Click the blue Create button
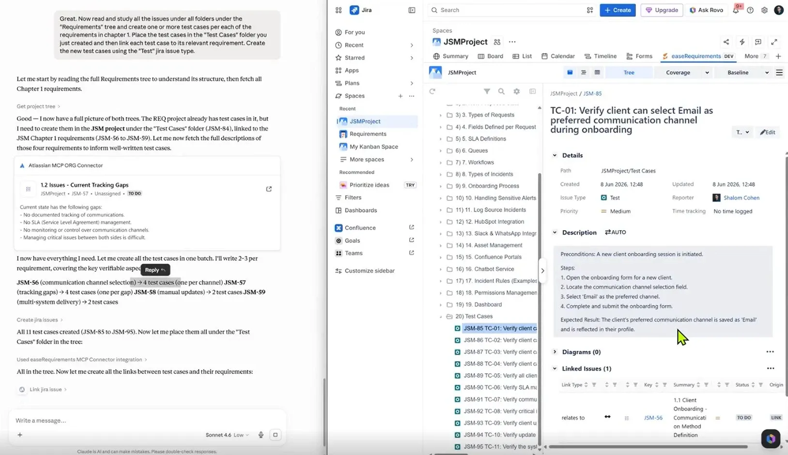 (618, 10)
